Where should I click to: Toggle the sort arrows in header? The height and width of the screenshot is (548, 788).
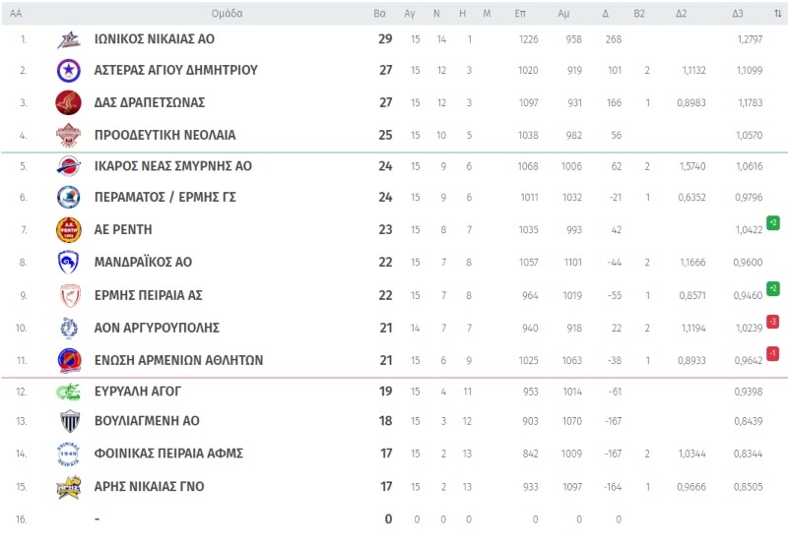pos(777,14)
